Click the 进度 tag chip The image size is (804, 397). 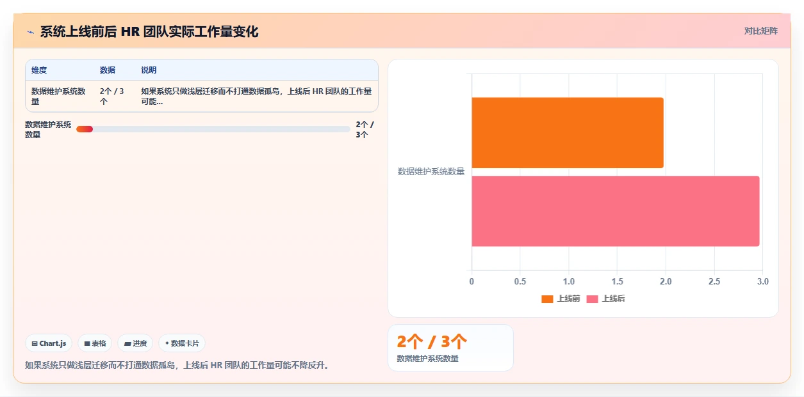point(135,343)
